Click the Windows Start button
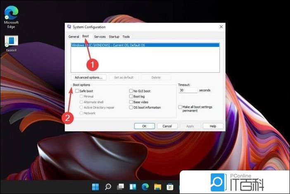This screenshot has height=194, width=290. [x=95, y=187]
